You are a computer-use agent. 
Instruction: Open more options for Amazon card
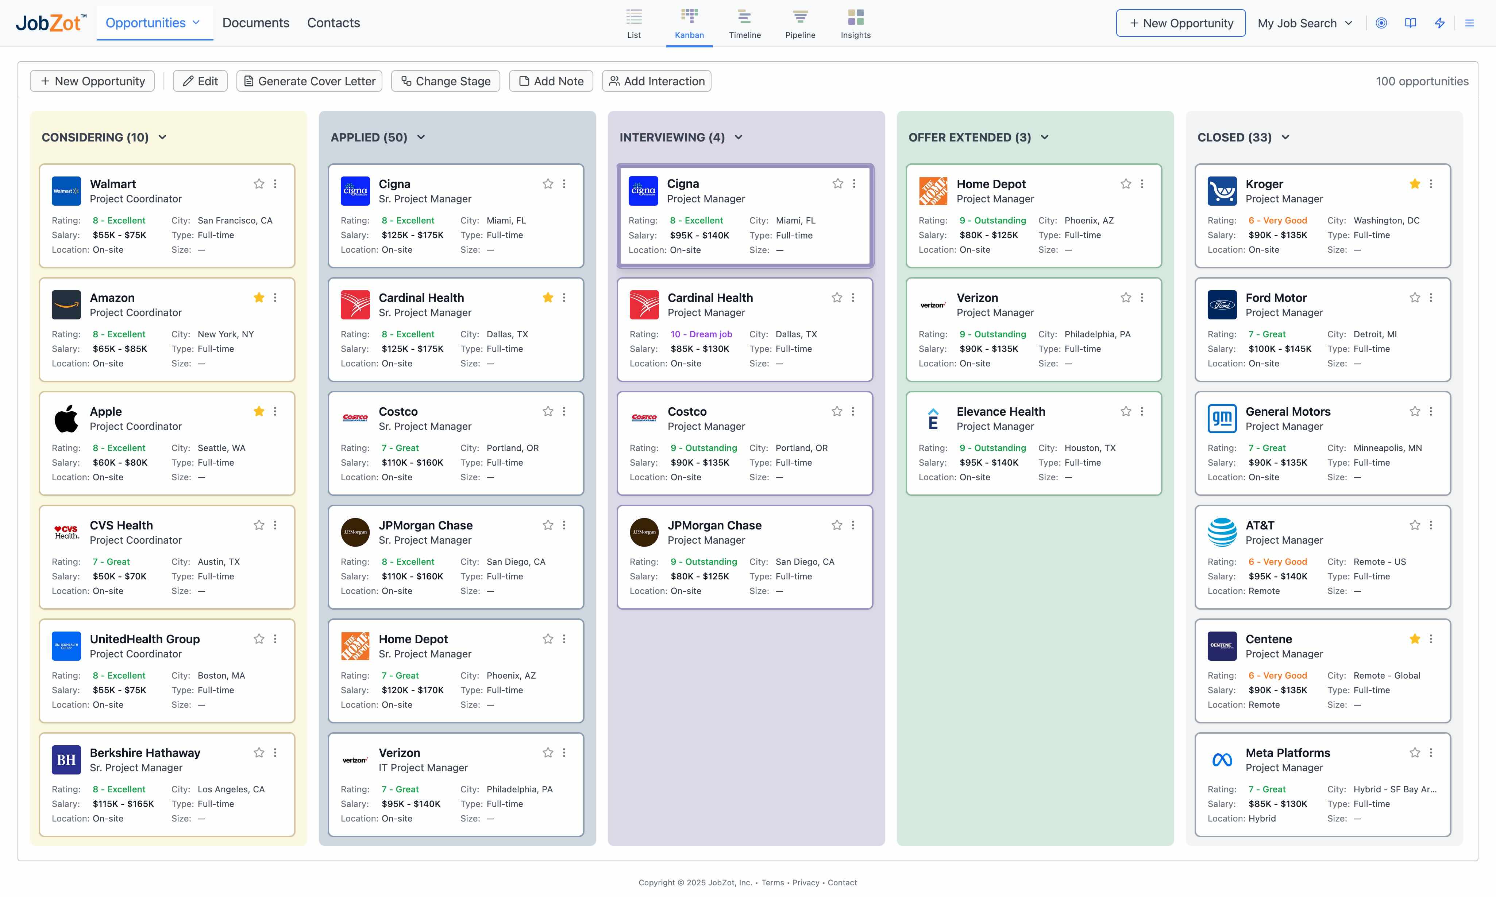275,298
